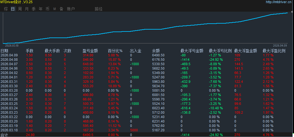The image size is (294, 137).
Task: Click the 109.2 floating profit value
Action: click(239, 112)
